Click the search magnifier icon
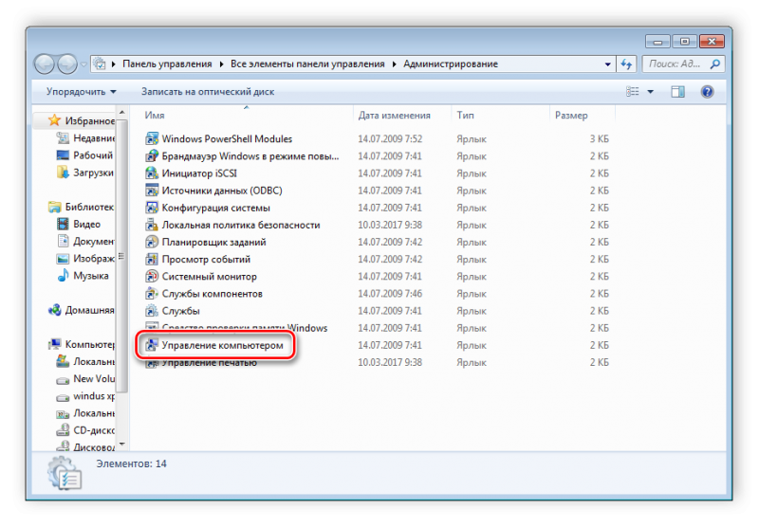Viewport: 759px width, 527px height. (x=715, y=64)
